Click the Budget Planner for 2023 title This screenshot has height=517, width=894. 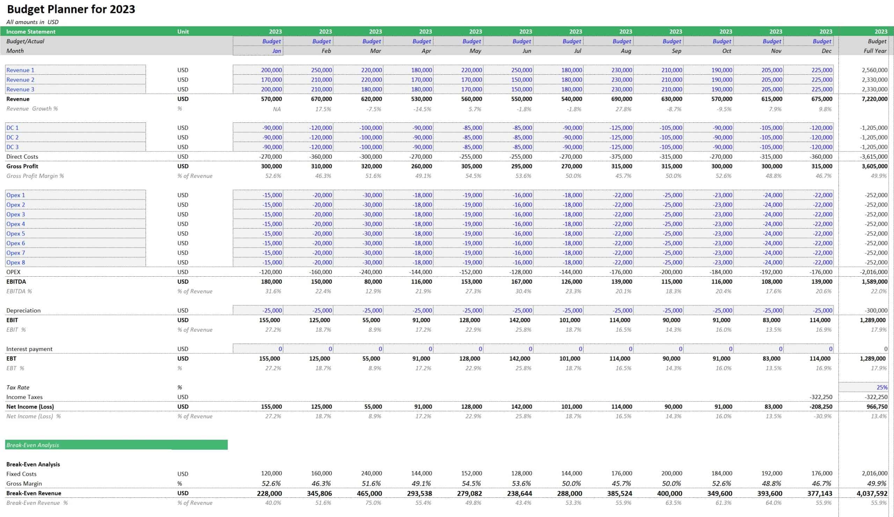(71, 9)
